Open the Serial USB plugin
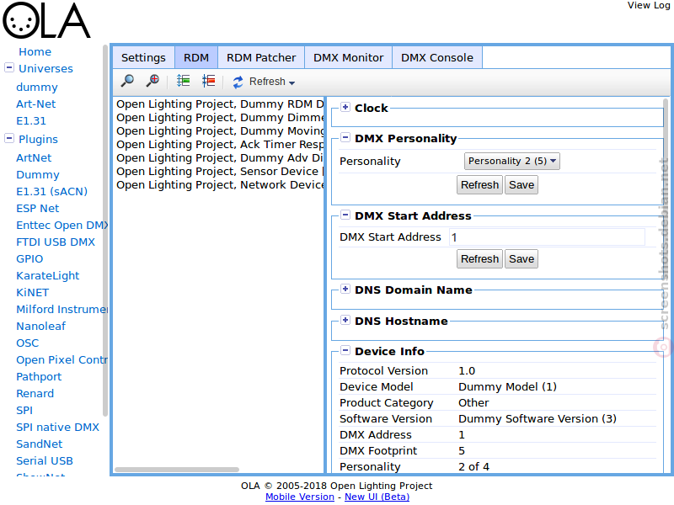Screen dimensions: 674x505 [45, 460]
